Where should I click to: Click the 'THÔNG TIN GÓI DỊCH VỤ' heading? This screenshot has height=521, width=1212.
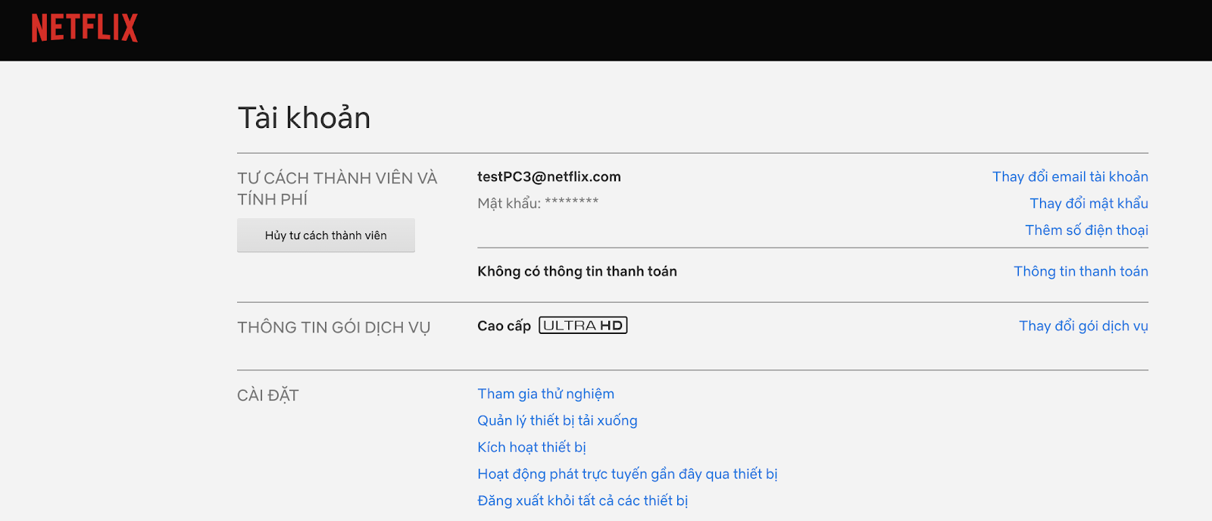pos(333,327)
